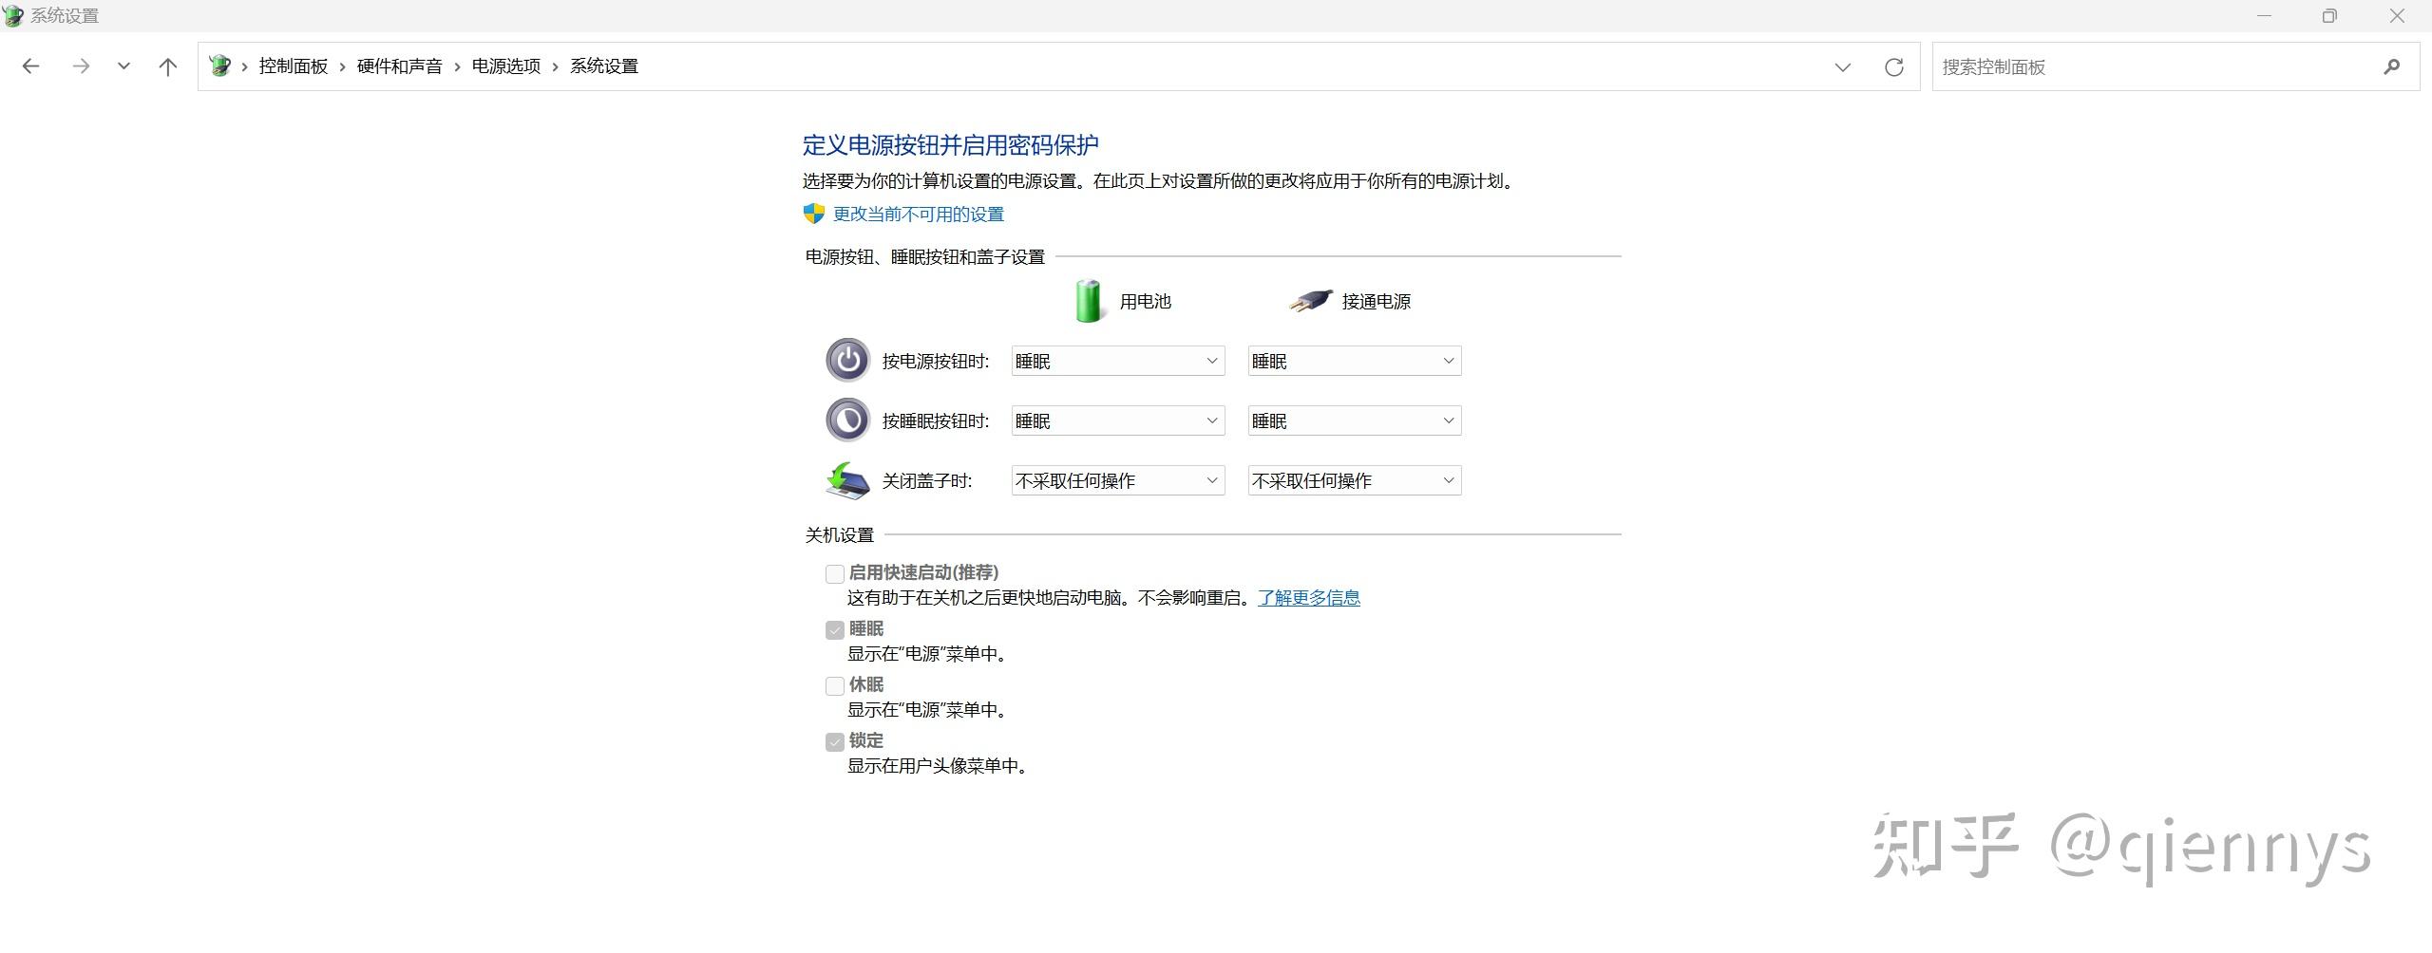Image resolution: width=2432 pixels, height=953 pixels.
Task: Click the laptop lid close icon
Action: tap(847, 480)
